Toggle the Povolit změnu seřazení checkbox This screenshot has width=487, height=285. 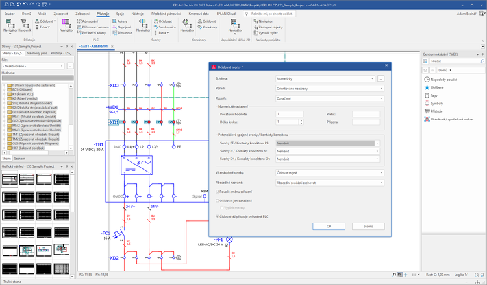point(217,192)
